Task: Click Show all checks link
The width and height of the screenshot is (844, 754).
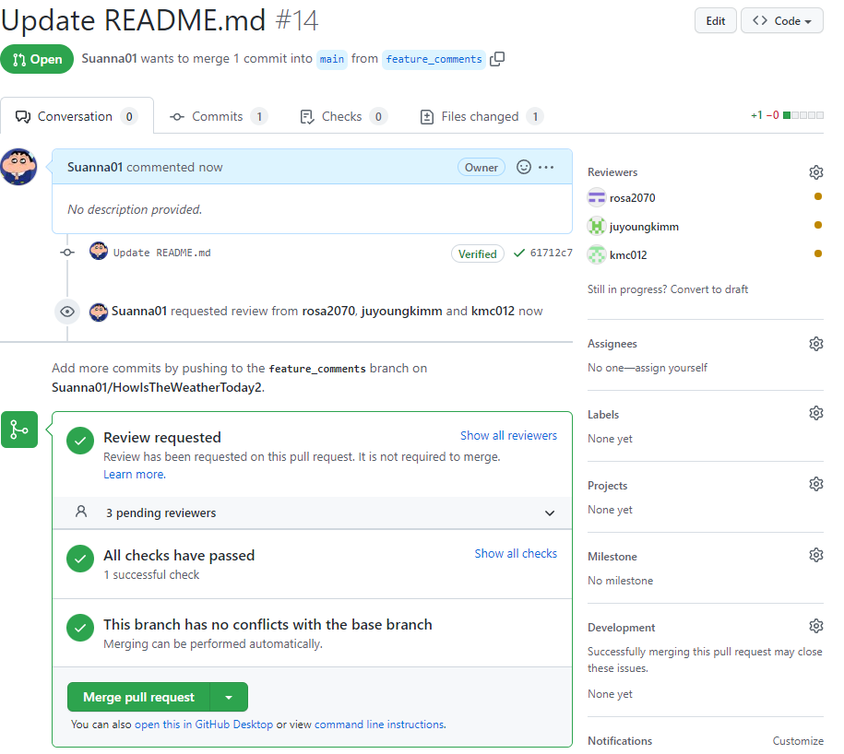Action: (x=516, y=553)
